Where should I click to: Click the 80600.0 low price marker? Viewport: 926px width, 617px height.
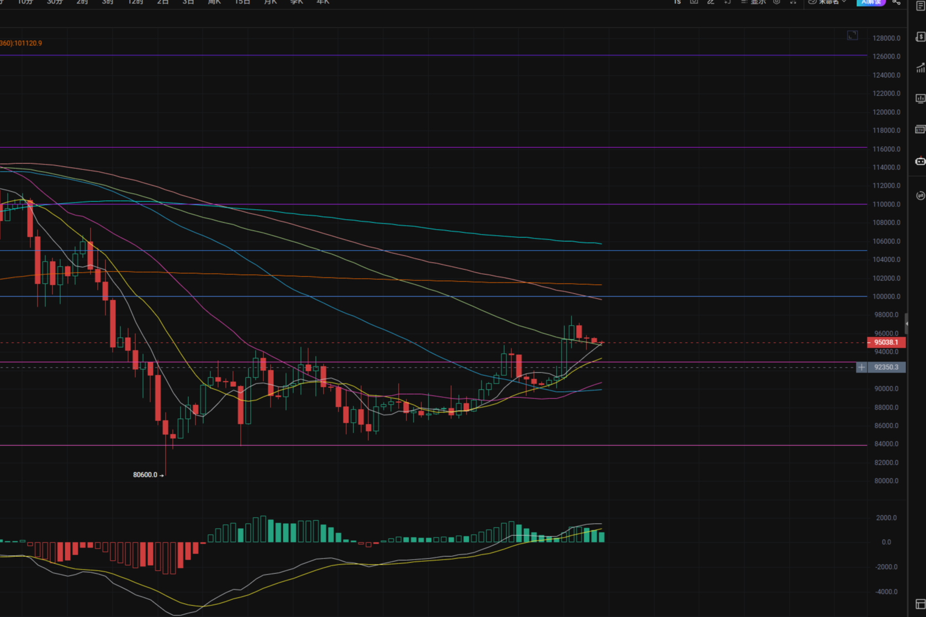(145, 475)
